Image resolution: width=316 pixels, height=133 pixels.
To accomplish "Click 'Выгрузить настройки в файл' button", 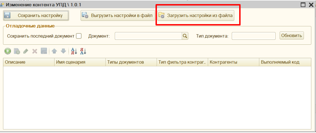I will coord(118,16).
